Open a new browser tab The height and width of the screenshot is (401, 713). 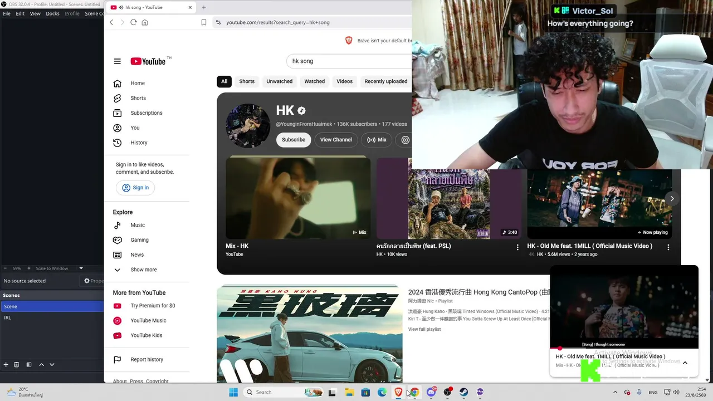[204, 7]
